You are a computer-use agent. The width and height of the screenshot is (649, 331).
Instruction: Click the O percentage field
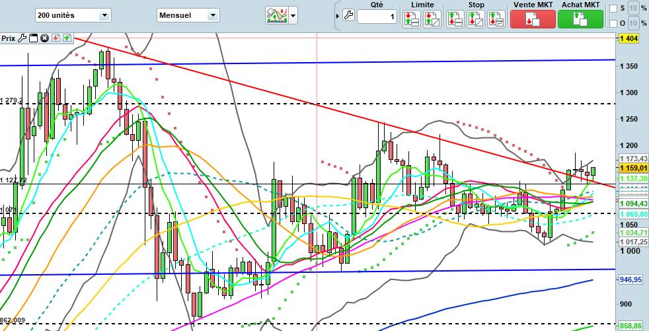(632, 23)
